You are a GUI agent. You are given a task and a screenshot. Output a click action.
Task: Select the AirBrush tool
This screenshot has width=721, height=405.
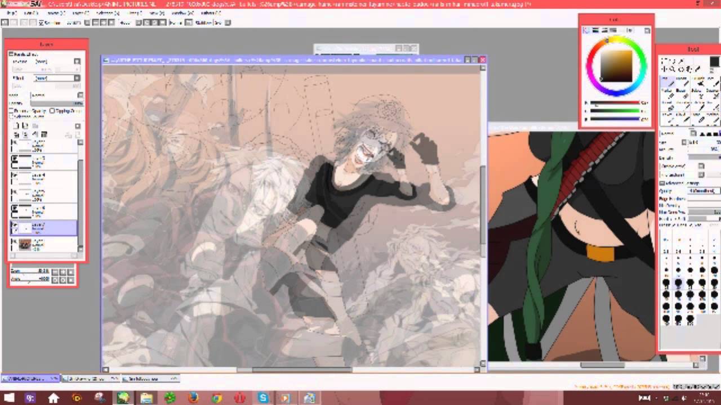(x=683, y=82)
